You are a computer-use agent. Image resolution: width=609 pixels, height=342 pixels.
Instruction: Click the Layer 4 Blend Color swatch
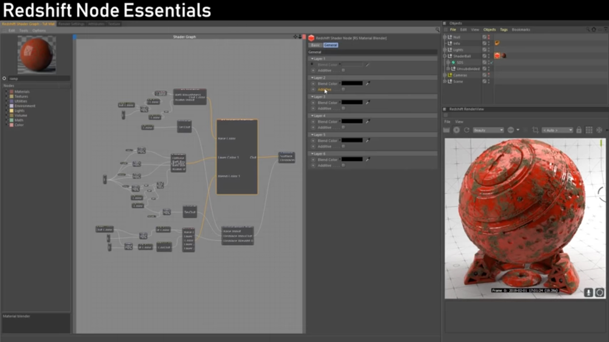[x=352, y=121]
